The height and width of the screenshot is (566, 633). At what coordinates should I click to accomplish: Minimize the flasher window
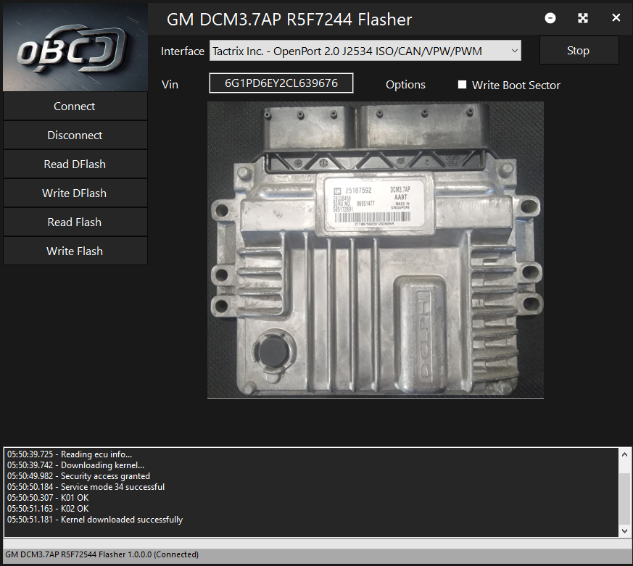click(550, 18)
